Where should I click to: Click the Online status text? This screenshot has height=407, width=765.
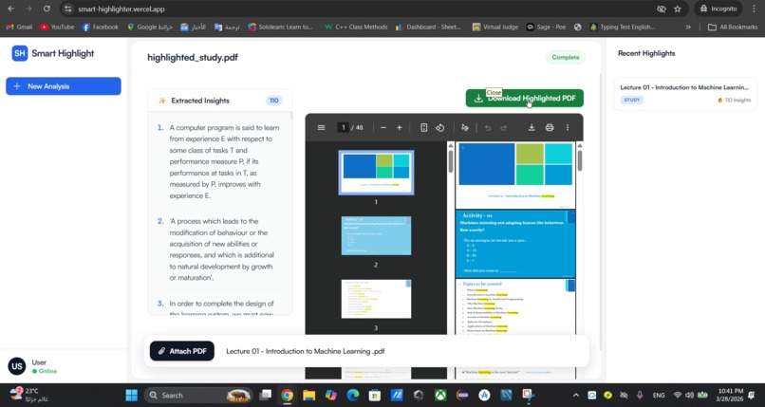[x=47, y=371]
